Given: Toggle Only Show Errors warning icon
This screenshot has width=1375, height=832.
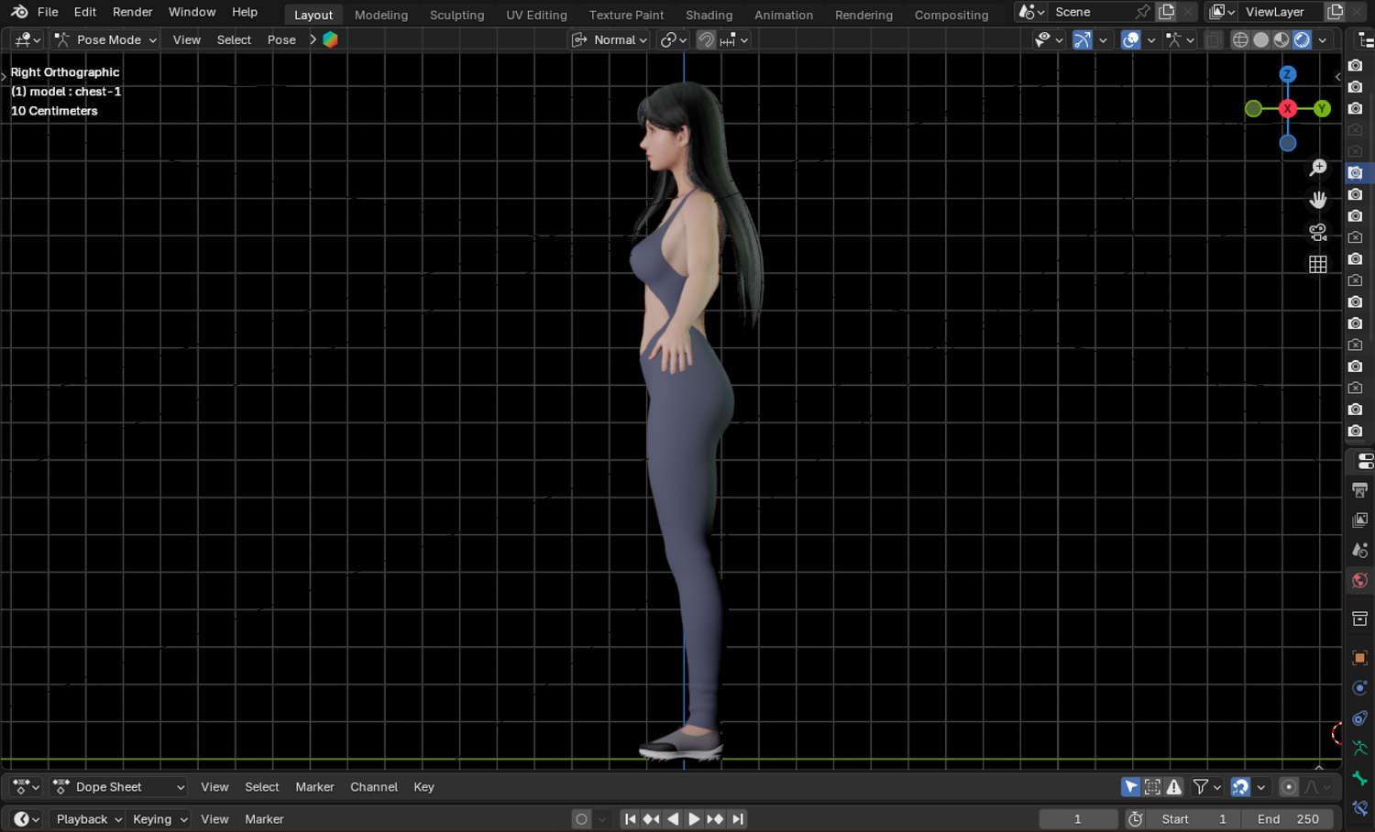Looking at the screenshot, I should tap(1173, 787).
